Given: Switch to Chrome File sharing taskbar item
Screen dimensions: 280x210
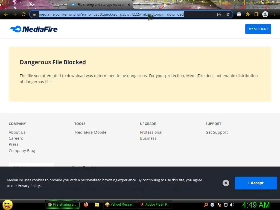Looking at the screenshot, I should (62, 205).
